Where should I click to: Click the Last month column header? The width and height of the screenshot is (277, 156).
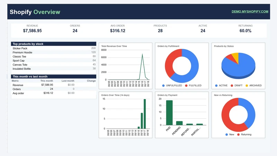[68, 81]
